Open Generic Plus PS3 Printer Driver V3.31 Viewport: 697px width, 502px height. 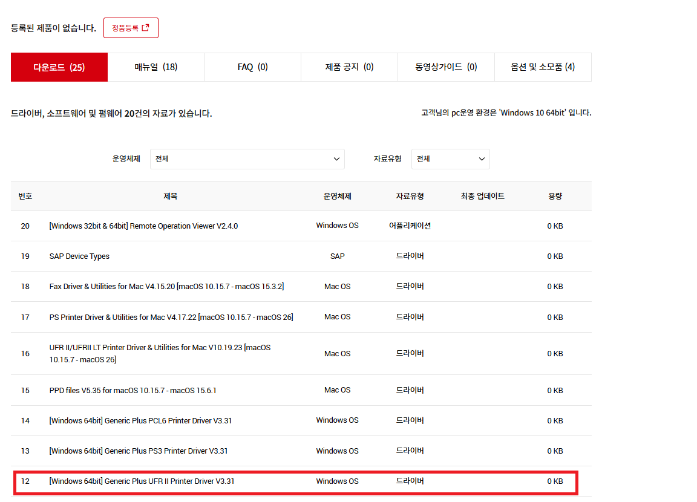point(138,451)
